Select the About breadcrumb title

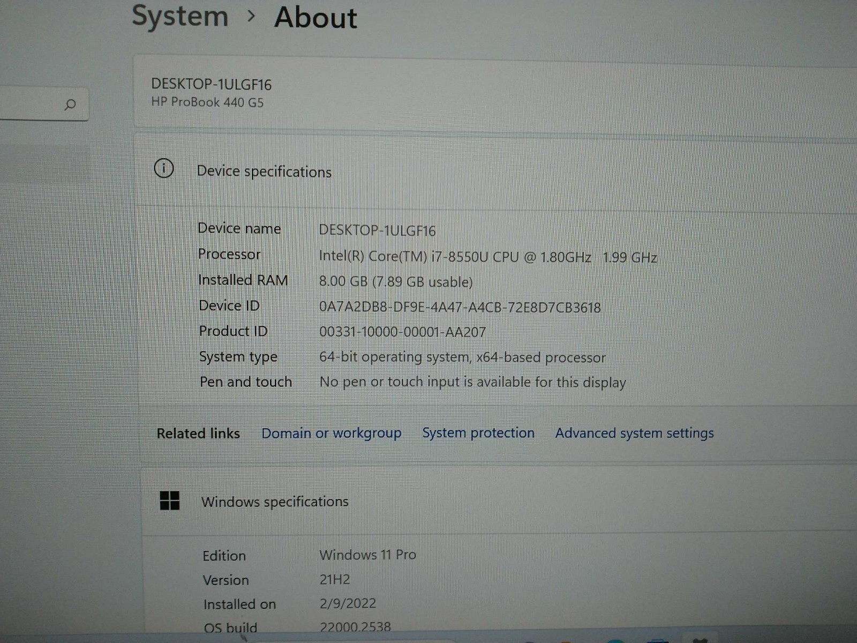pos(315,18)
